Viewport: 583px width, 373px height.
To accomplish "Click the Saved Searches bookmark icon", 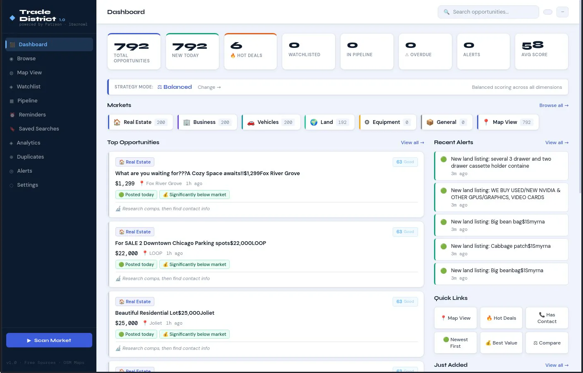I will (x=12, y=129).
